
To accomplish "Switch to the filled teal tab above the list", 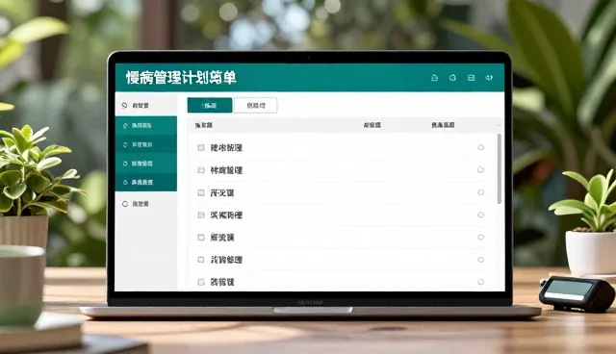I will (210, 105).
